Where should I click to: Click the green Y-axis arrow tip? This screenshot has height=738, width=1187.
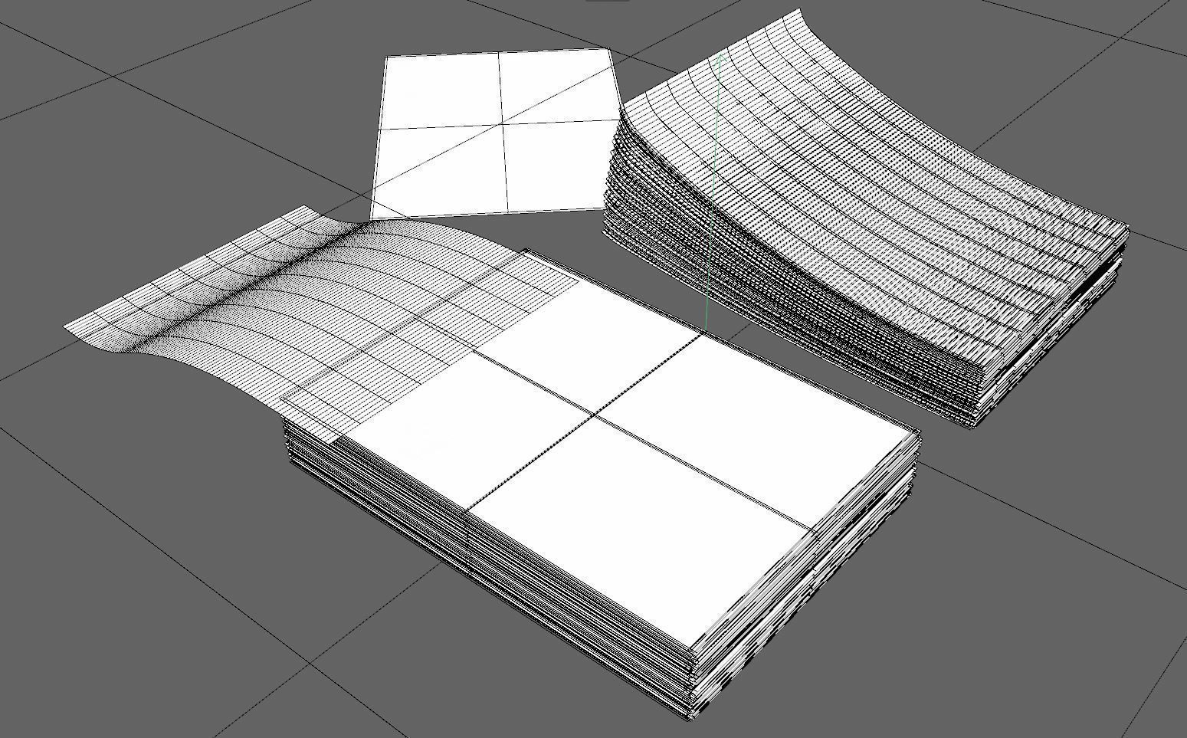pos(720,58)
